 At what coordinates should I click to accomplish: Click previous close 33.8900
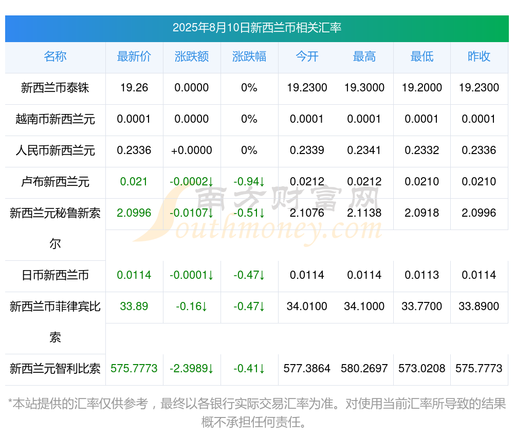(479, 307)
